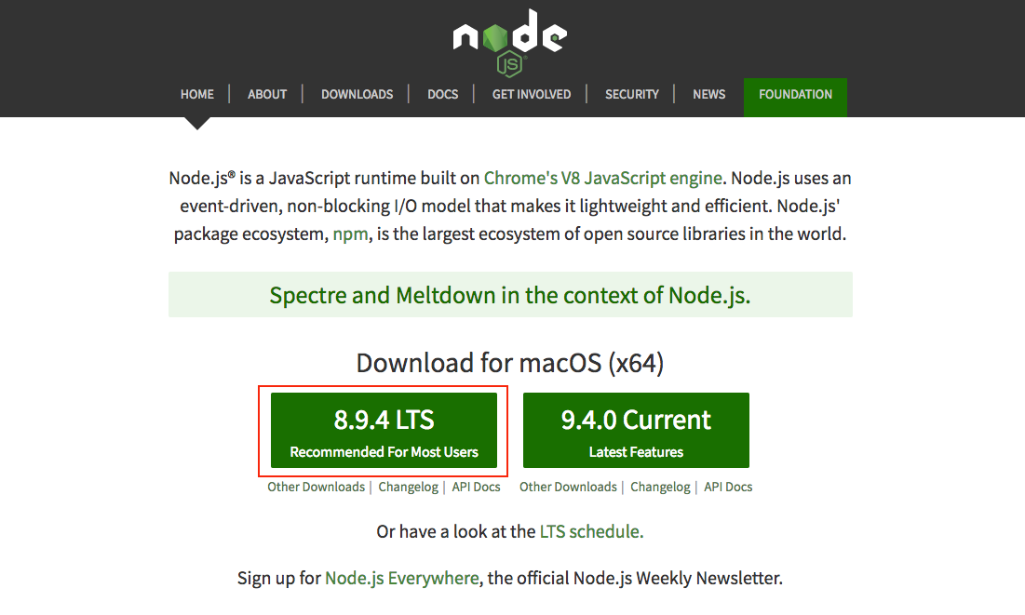Open the Home menu item

pyautogui.click(x=197, y=94)
